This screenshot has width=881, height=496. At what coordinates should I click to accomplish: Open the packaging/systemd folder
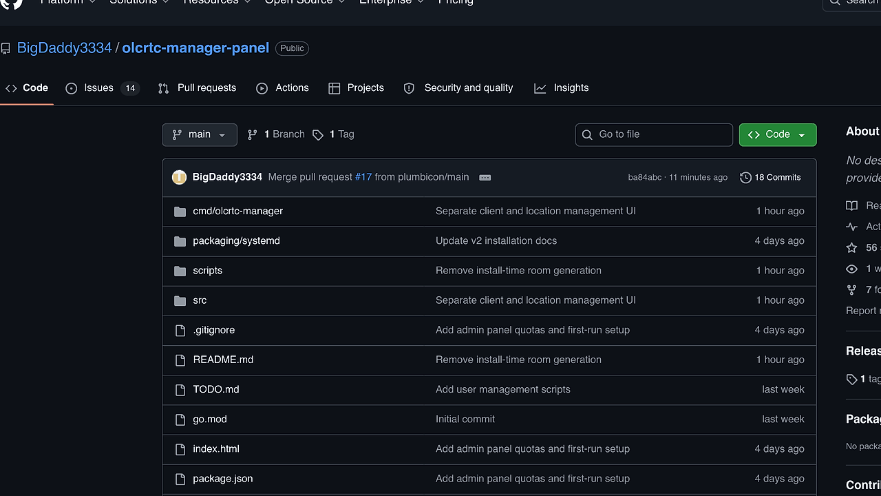tap(236, 240)
